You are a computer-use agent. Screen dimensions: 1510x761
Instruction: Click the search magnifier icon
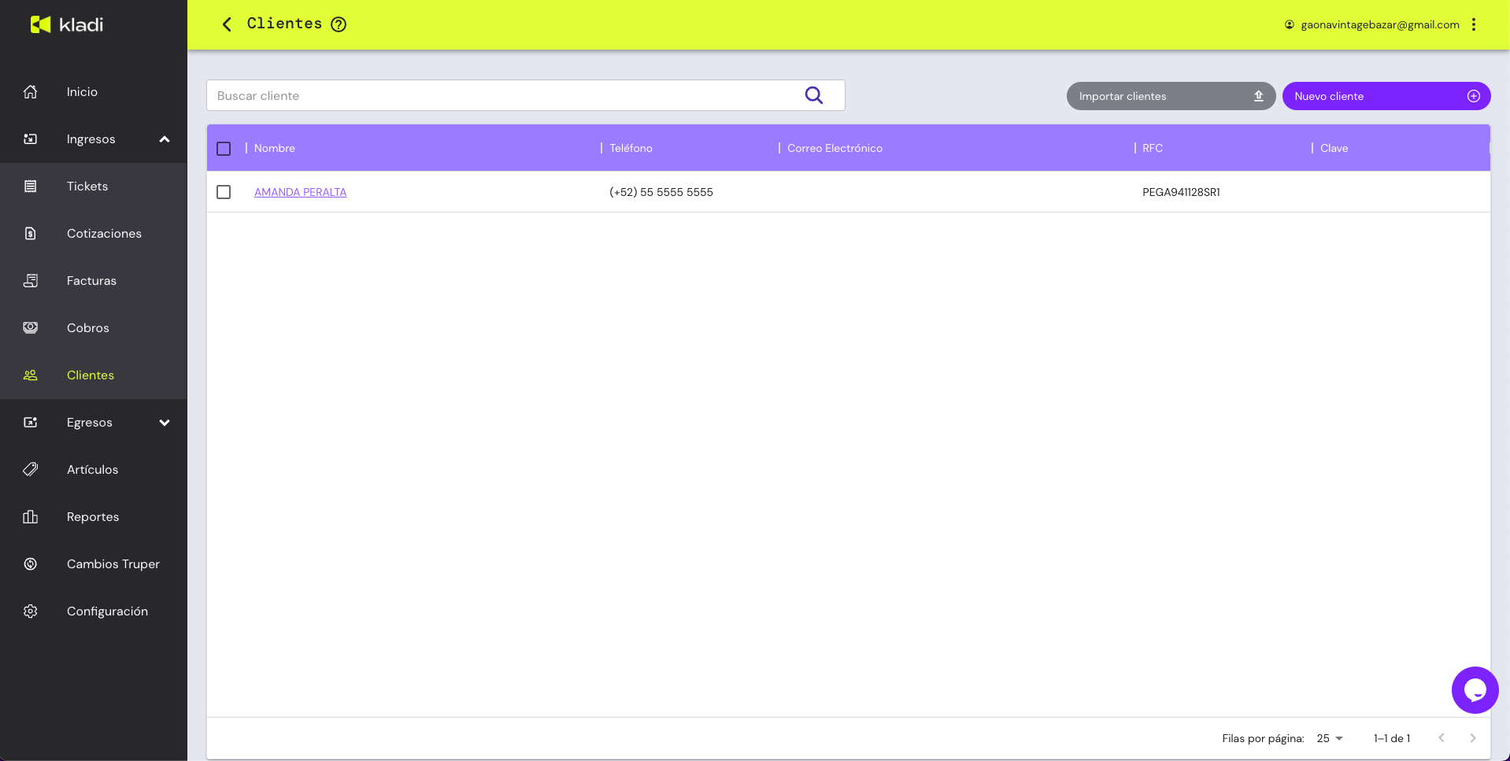pos(813,95)
